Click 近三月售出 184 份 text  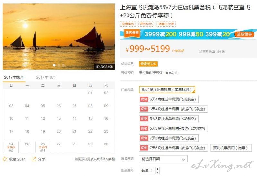[x=212, y=51]
